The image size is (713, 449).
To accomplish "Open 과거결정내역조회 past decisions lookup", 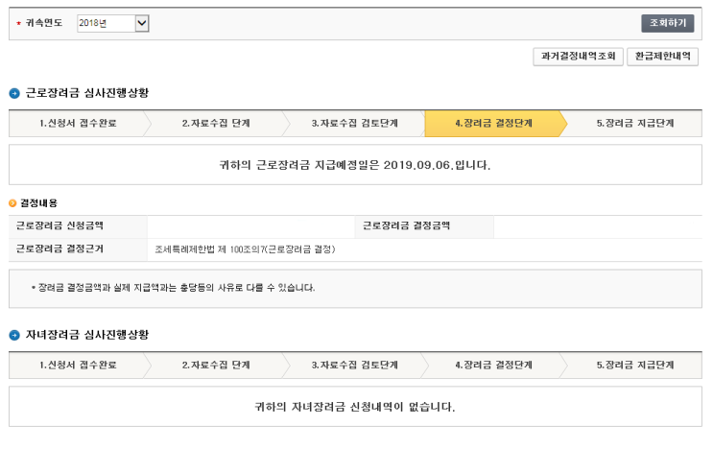I will tap(578, 57).
